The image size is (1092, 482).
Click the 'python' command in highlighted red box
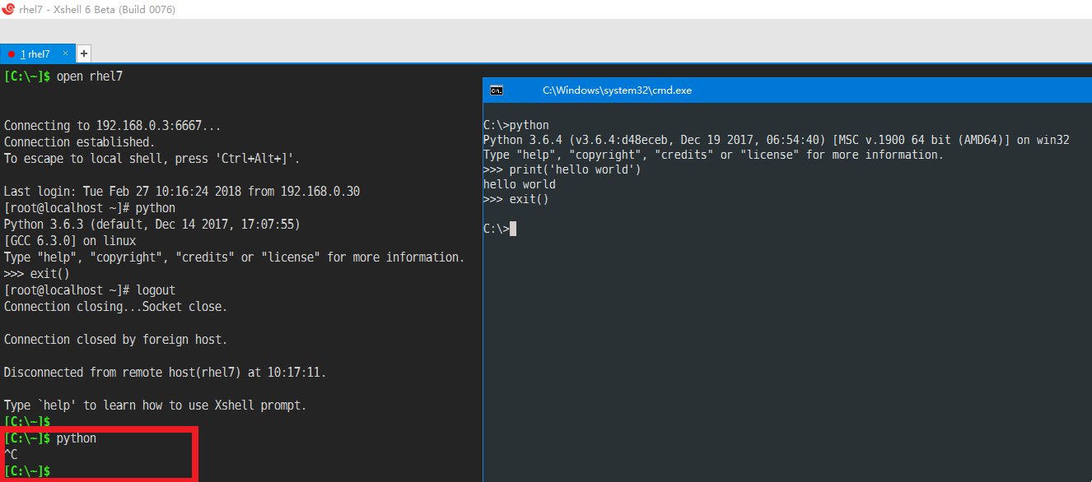point(77,438)
